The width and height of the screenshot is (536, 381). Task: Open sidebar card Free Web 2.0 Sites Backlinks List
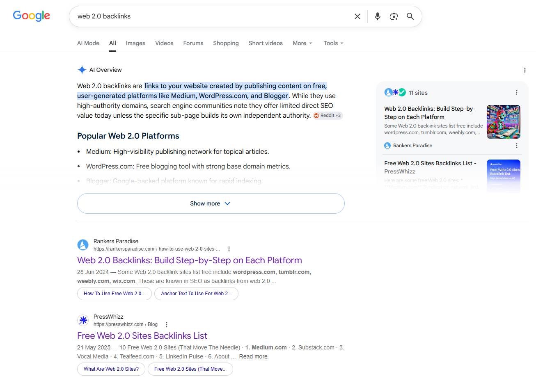coord(430,167)
